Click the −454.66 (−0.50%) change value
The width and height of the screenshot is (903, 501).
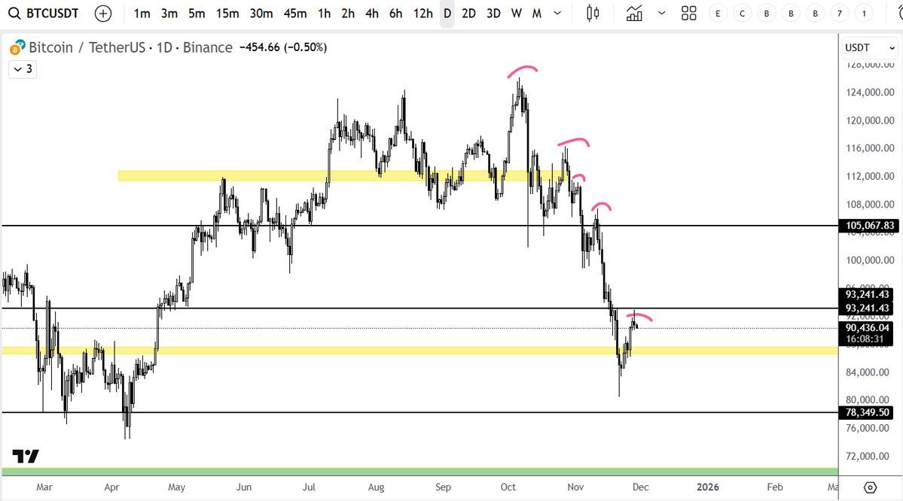pyautogui.click(x=282, y=47)
